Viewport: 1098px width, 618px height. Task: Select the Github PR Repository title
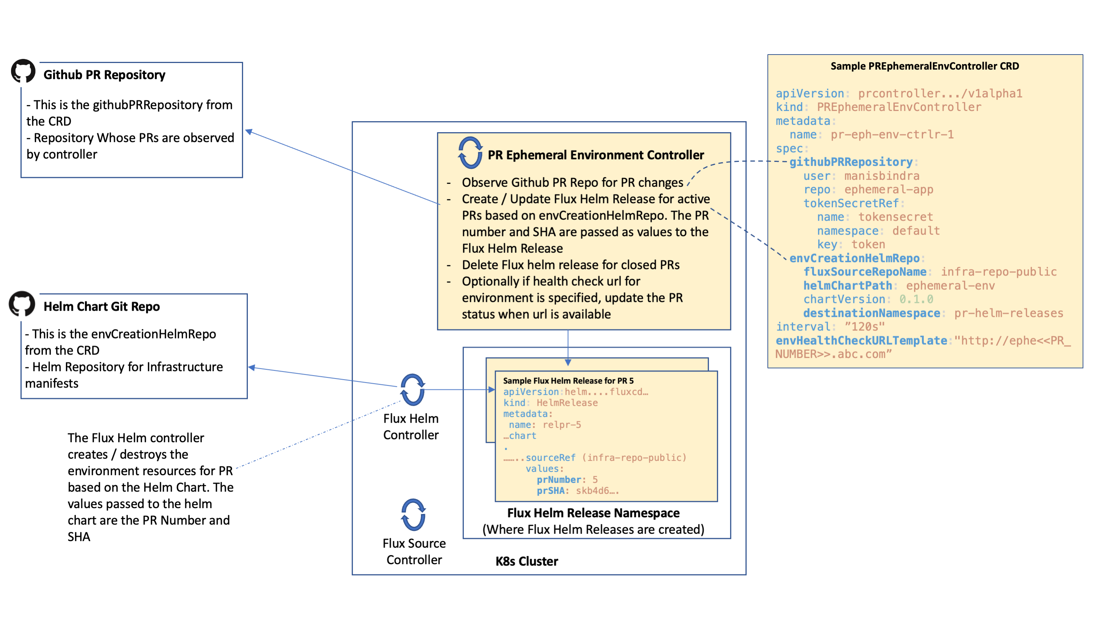(x=104, y=75)
